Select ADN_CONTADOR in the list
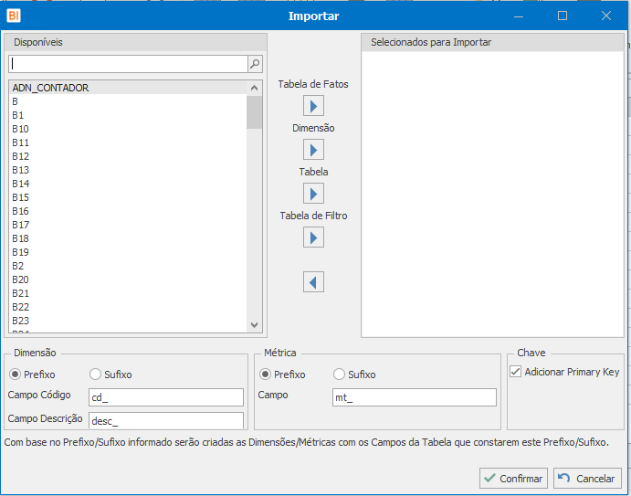631x496 pixels. pos(128,88)
